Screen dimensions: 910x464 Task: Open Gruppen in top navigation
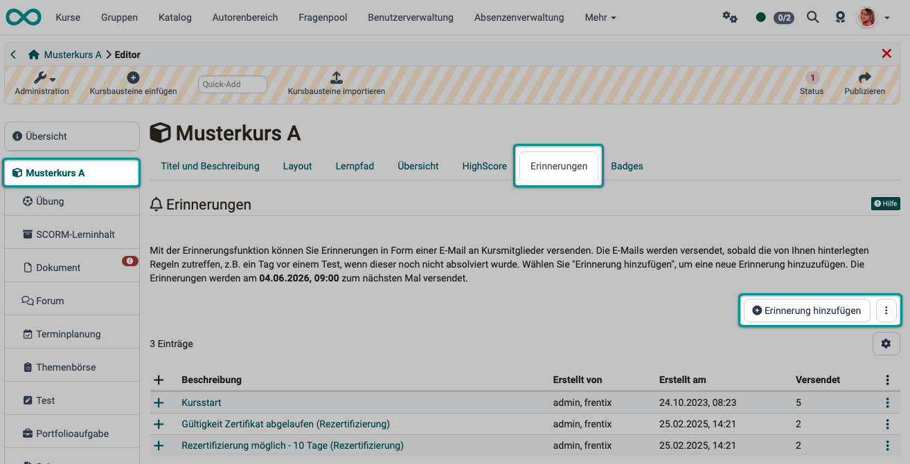point(119,17)
